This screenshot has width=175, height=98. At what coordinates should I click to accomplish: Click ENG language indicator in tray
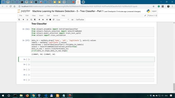click(x=166, y=96)
